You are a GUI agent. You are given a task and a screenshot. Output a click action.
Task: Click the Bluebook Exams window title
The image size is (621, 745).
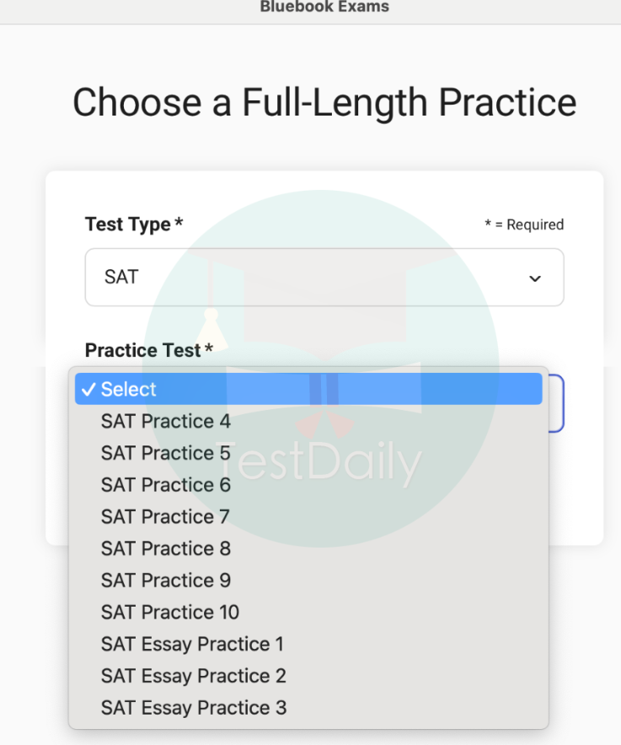pyautogui.click(x=324, y=8)
